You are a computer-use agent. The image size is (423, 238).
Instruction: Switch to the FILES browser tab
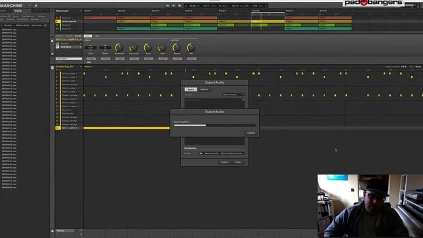[x=18, y=11]
